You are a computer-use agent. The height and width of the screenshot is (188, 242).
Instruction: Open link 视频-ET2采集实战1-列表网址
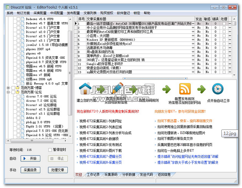100,121
